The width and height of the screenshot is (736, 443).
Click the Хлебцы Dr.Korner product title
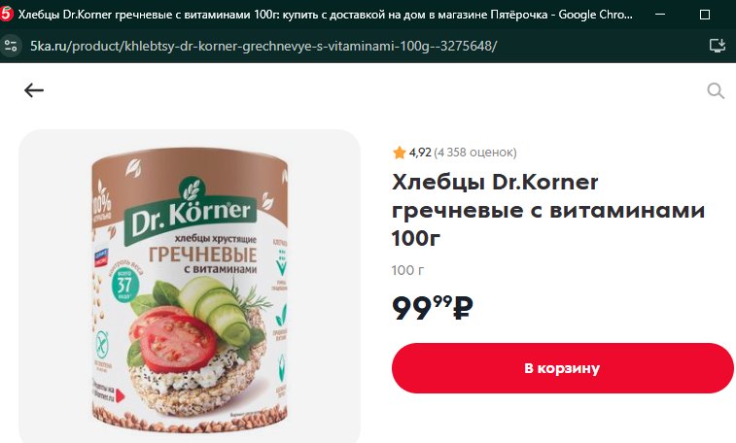point(548,210)
